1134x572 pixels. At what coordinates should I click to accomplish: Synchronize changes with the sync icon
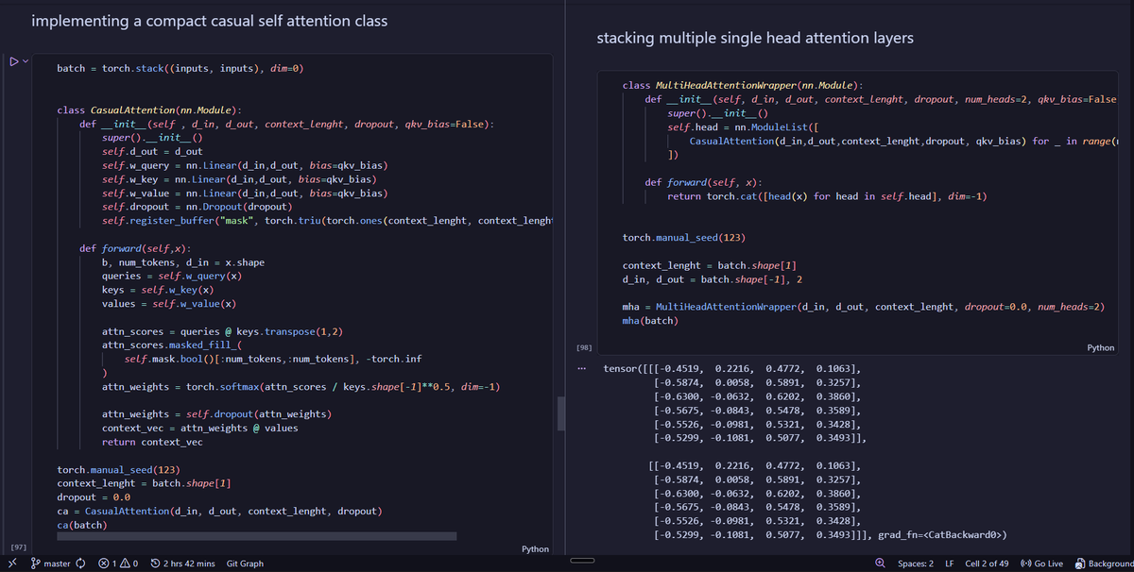[81, 564]
